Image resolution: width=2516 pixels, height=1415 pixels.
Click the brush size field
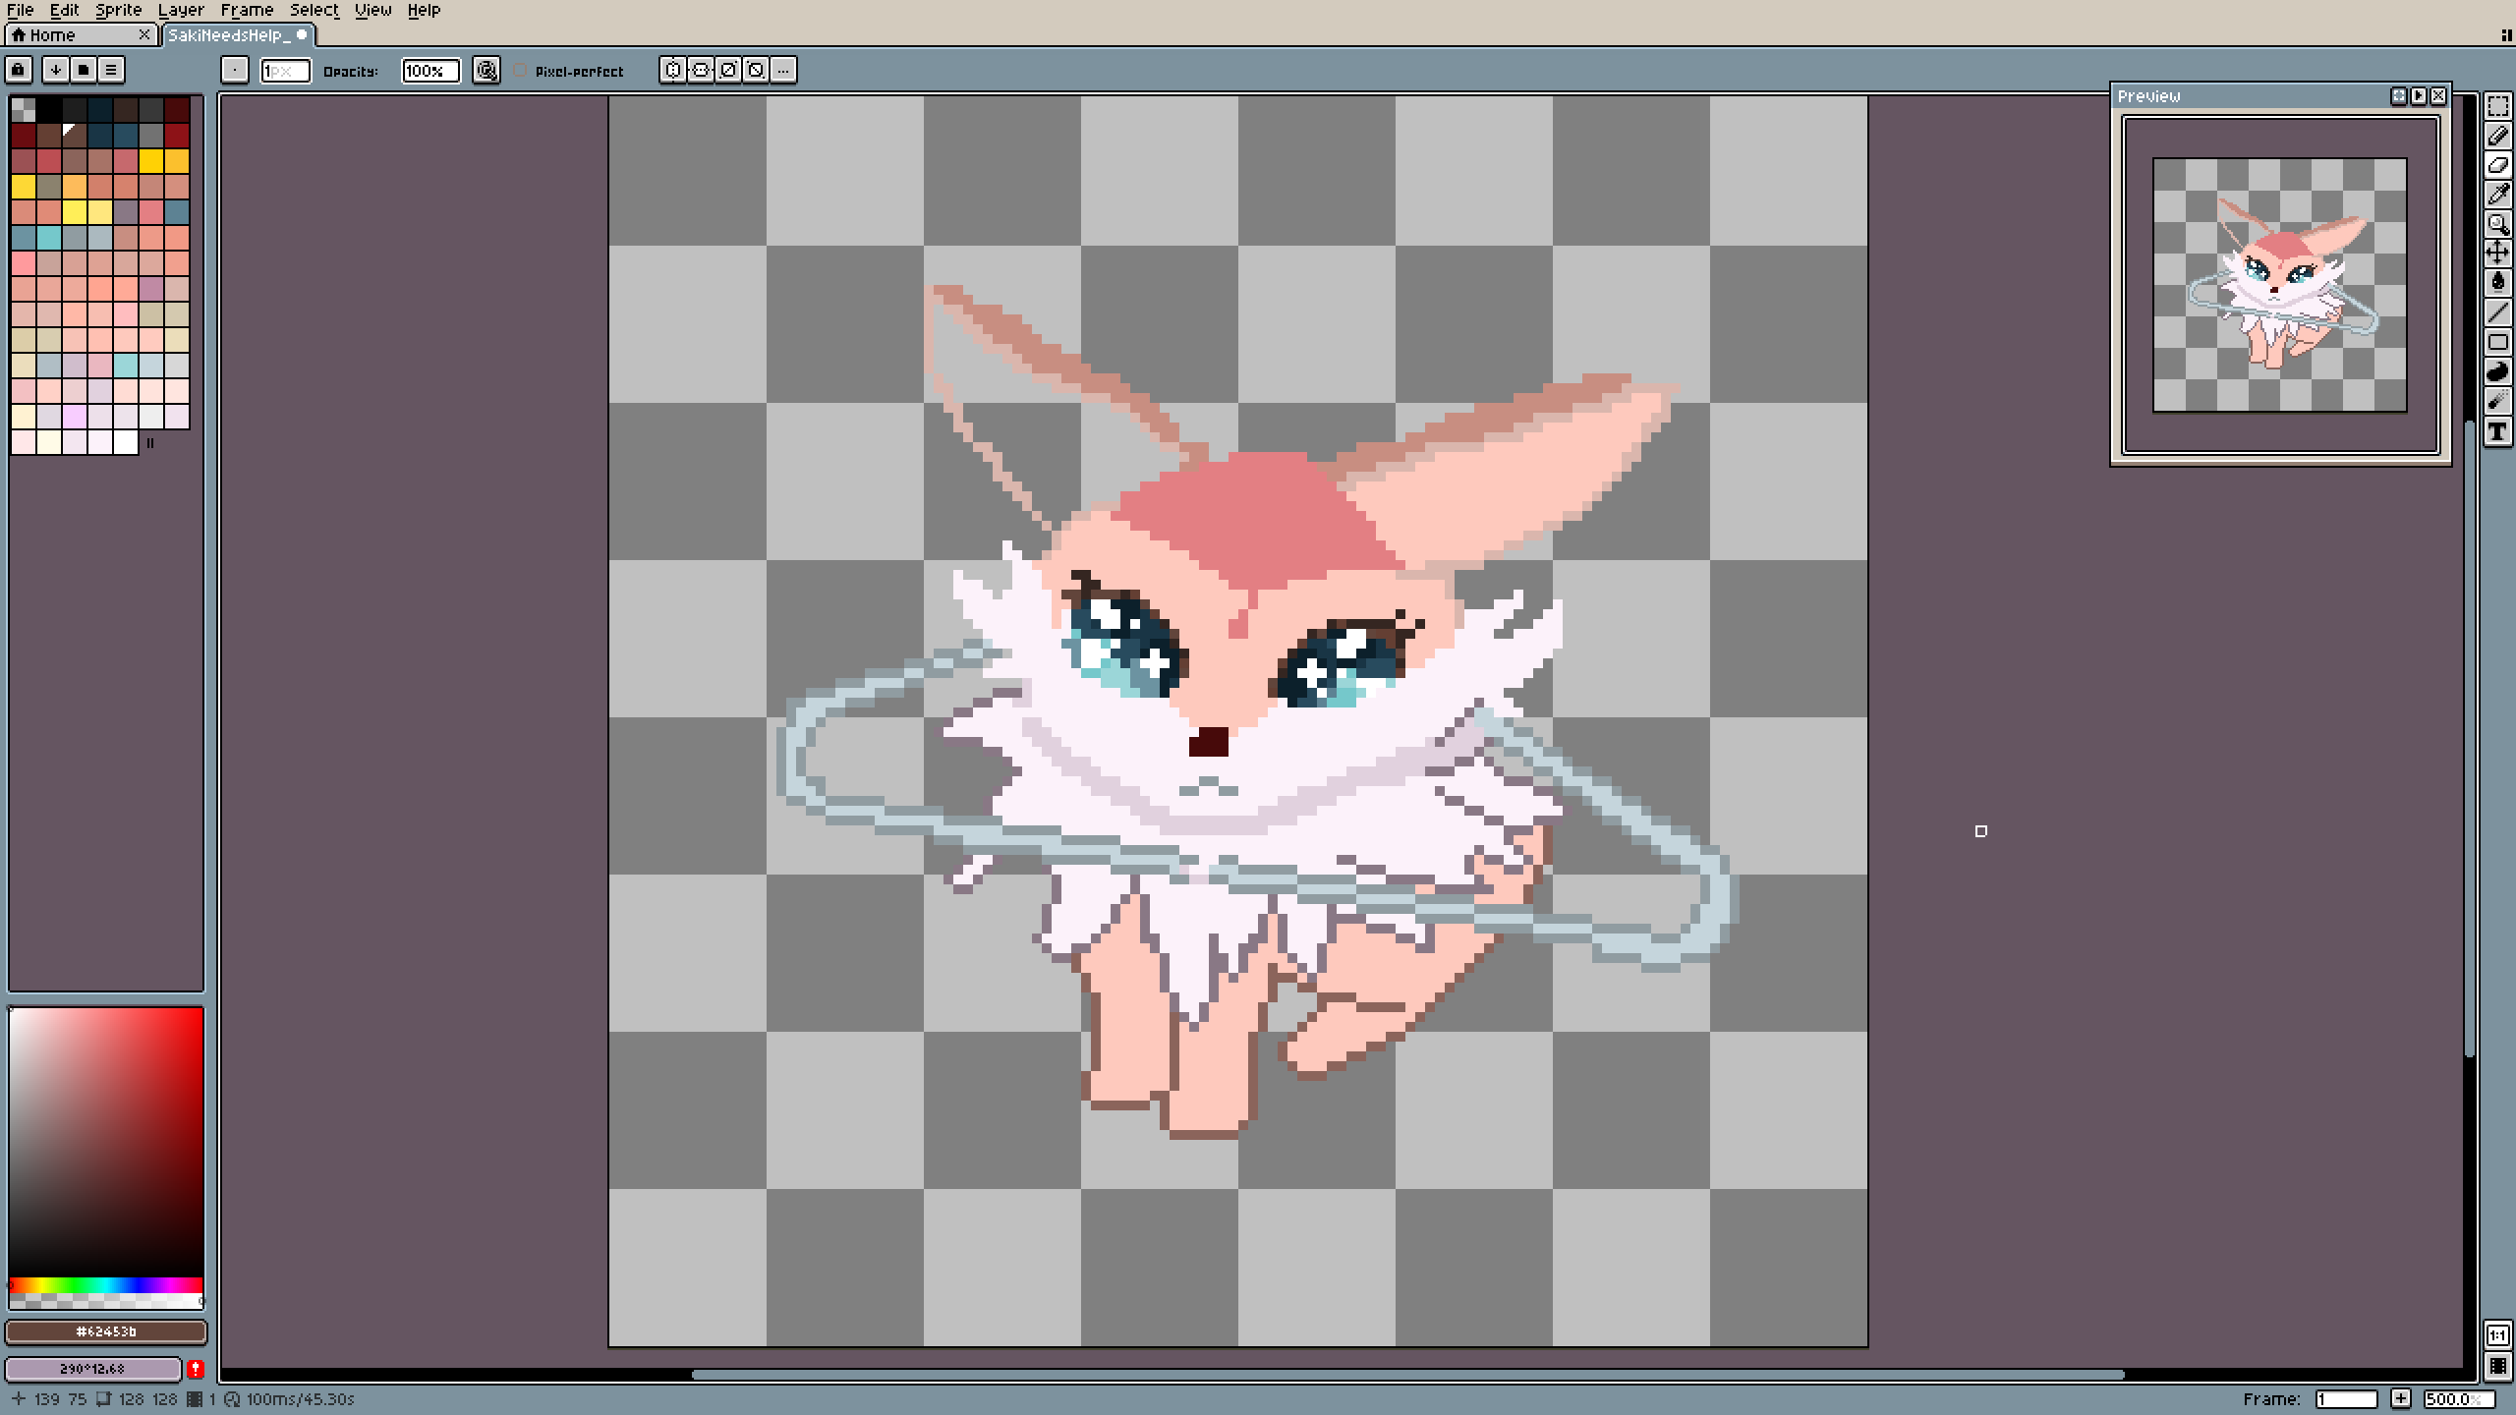285,71
